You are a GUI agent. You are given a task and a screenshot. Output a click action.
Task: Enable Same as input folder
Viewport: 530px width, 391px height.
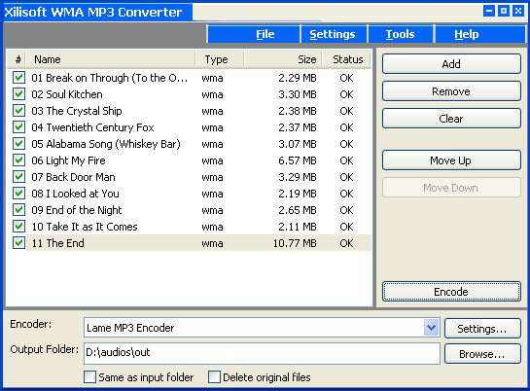89,377
